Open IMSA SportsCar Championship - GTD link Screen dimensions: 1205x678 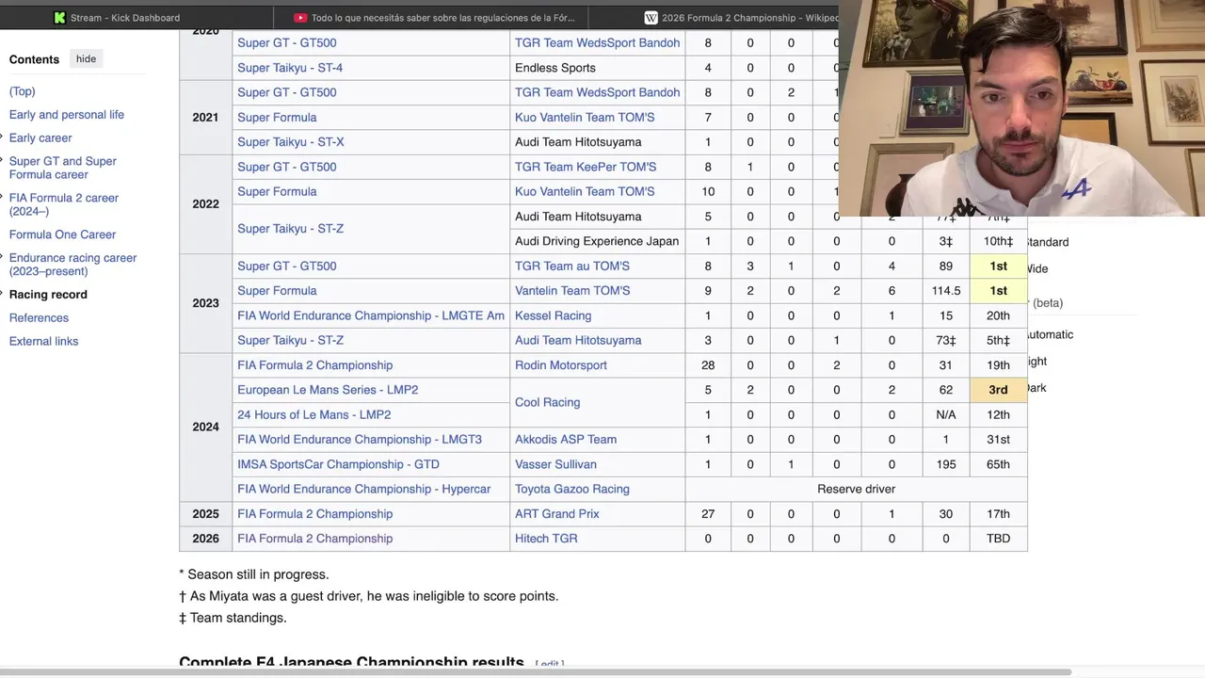(338, 464)
